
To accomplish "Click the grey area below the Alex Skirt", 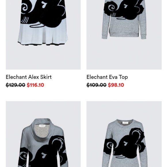I will [43, 58].
